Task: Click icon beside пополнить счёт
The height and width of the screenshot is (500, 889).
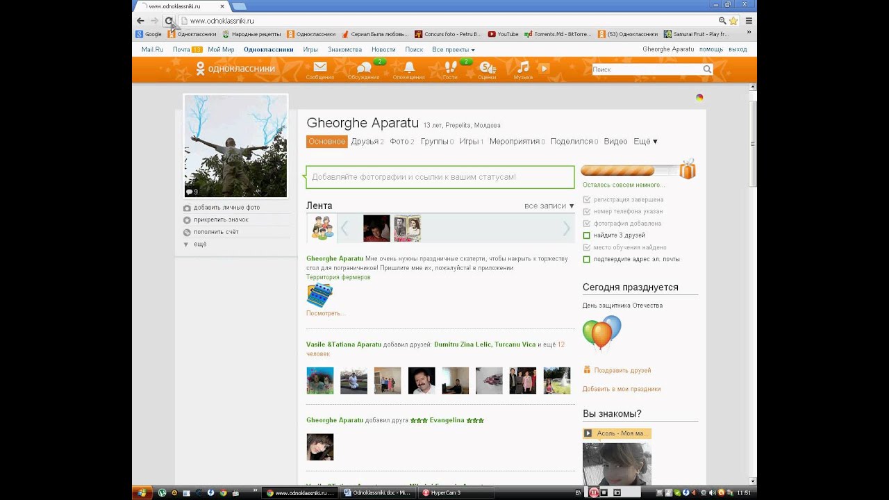Action: pos(187,232)
